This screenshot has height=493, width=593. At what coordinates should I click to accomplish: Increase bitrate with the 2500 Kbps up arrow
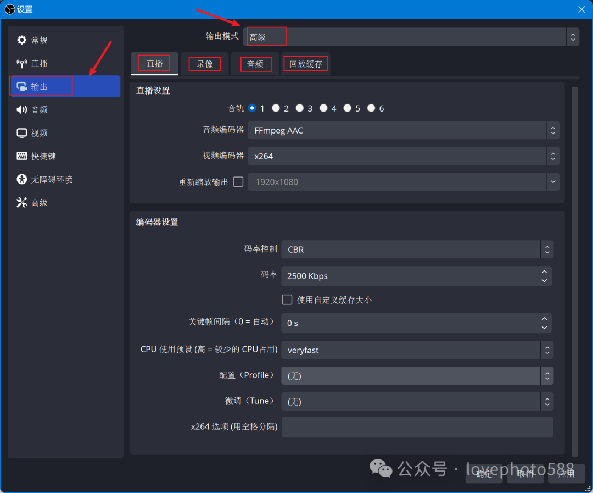coord(544,272)
